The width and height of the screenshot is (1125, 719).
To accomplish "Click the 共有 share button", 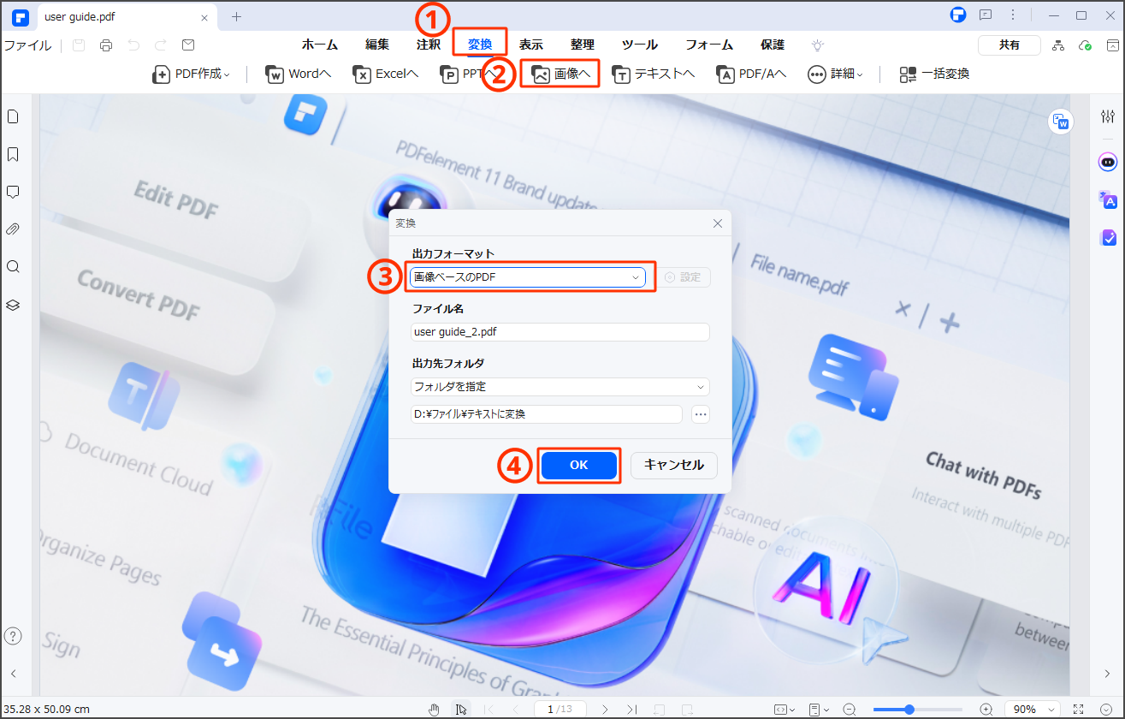I will click(1010, 45).
